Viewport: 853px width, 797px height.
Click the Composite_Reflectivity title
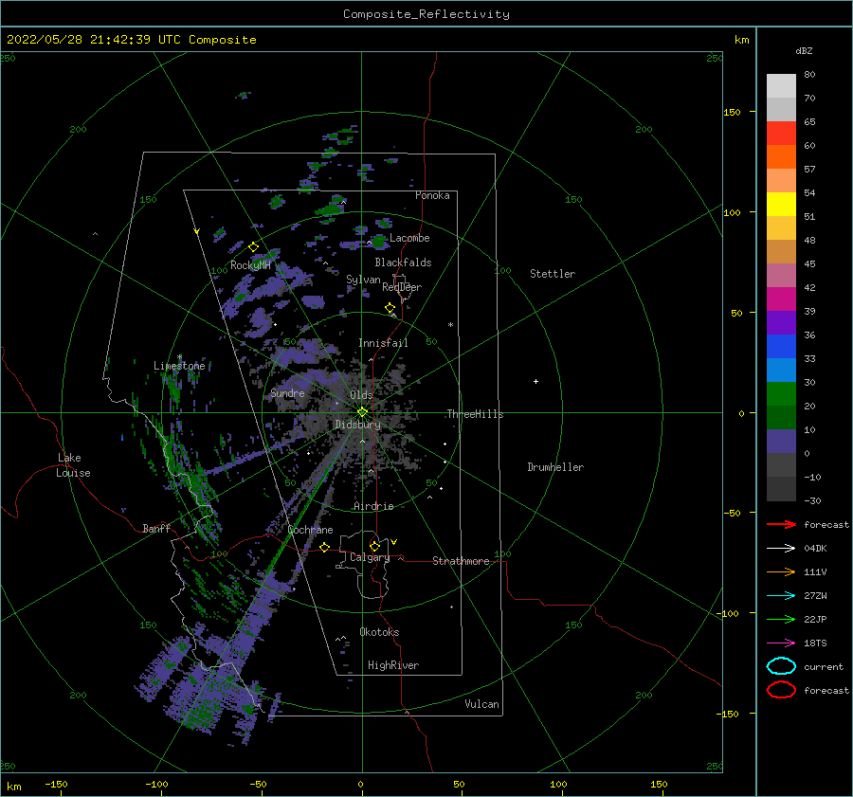pos(426,14)
